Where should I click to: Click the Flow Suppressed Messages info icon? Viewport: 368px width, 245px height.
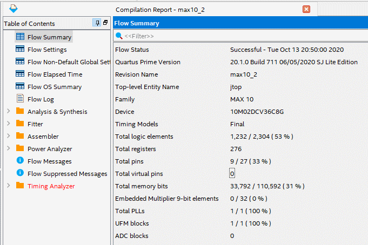20,173
